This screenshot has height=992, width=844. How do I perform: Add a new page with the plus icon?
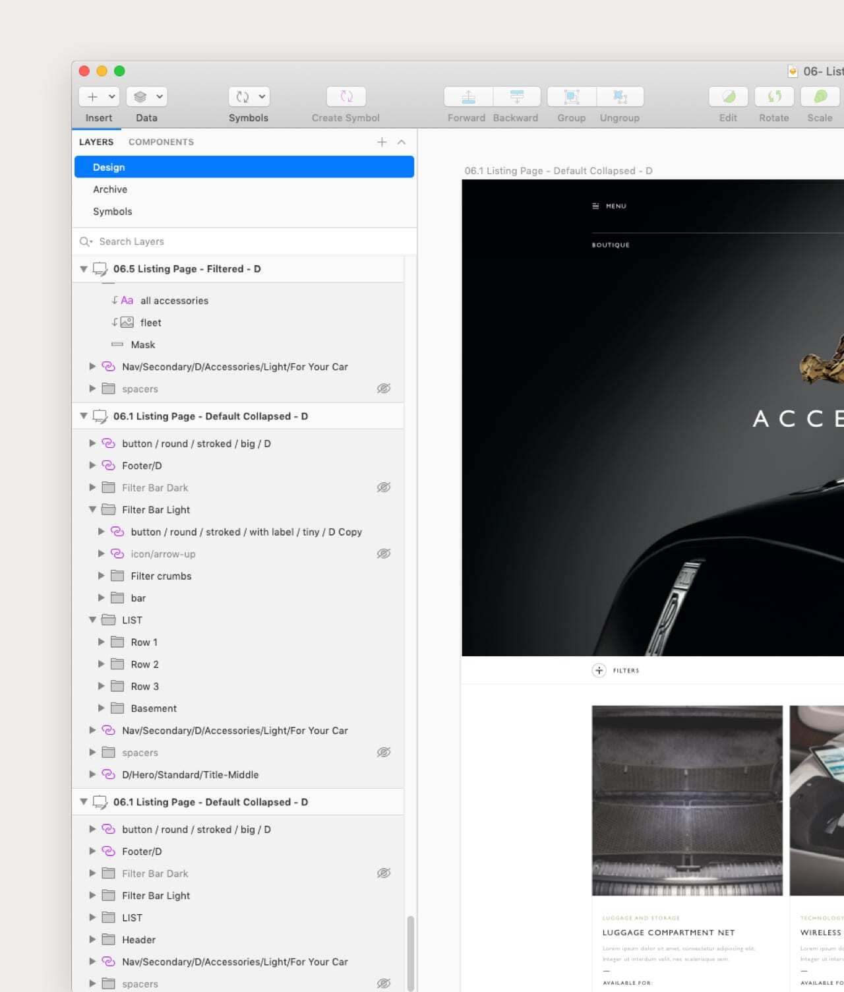pos(382,142)
